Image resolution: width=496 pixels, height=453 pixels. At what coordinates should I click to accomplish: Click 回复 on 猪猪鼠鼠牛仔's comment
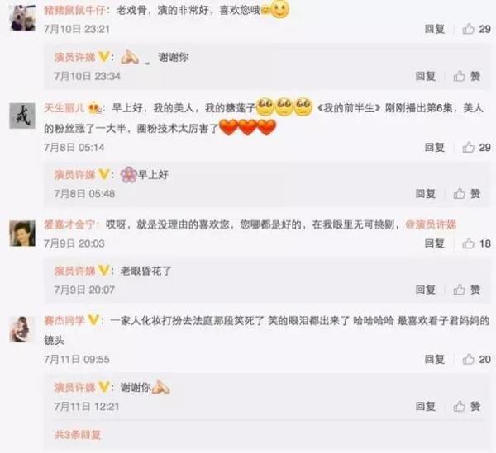coord(435,29)
